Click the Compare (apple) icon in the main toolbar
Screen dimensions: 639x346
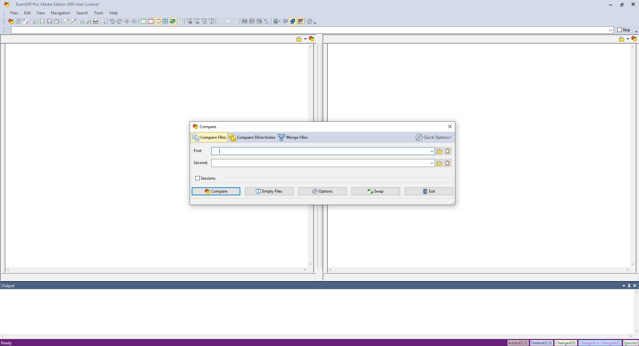tap(11, 22)
